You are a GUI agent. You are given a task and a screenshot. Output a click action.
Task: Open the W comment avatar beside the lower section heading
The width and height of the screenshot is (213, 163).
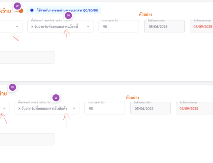12,87
